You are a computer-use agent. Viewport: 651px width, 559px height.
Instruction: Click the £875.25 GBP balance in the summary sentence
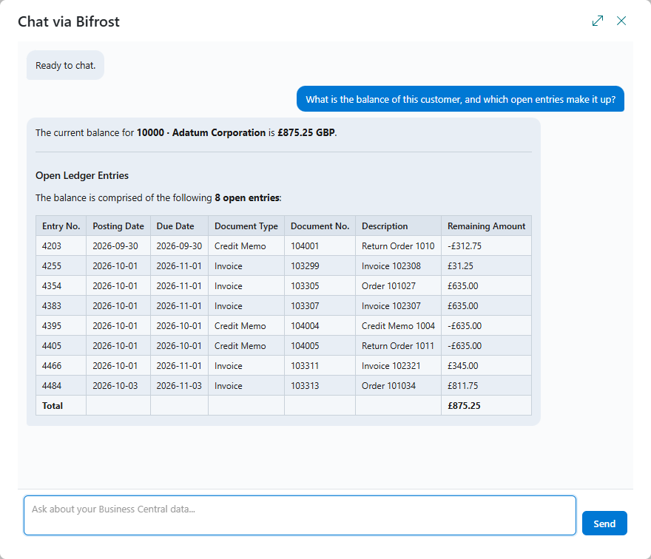306,133
